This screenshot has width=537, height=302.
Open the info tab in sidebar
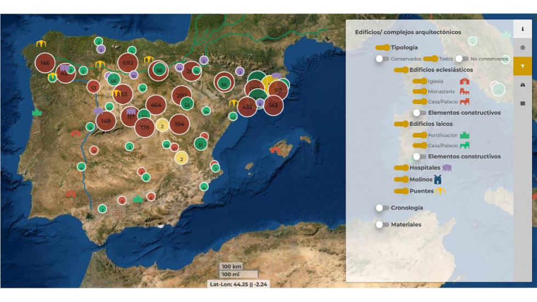tap(522, 29)
